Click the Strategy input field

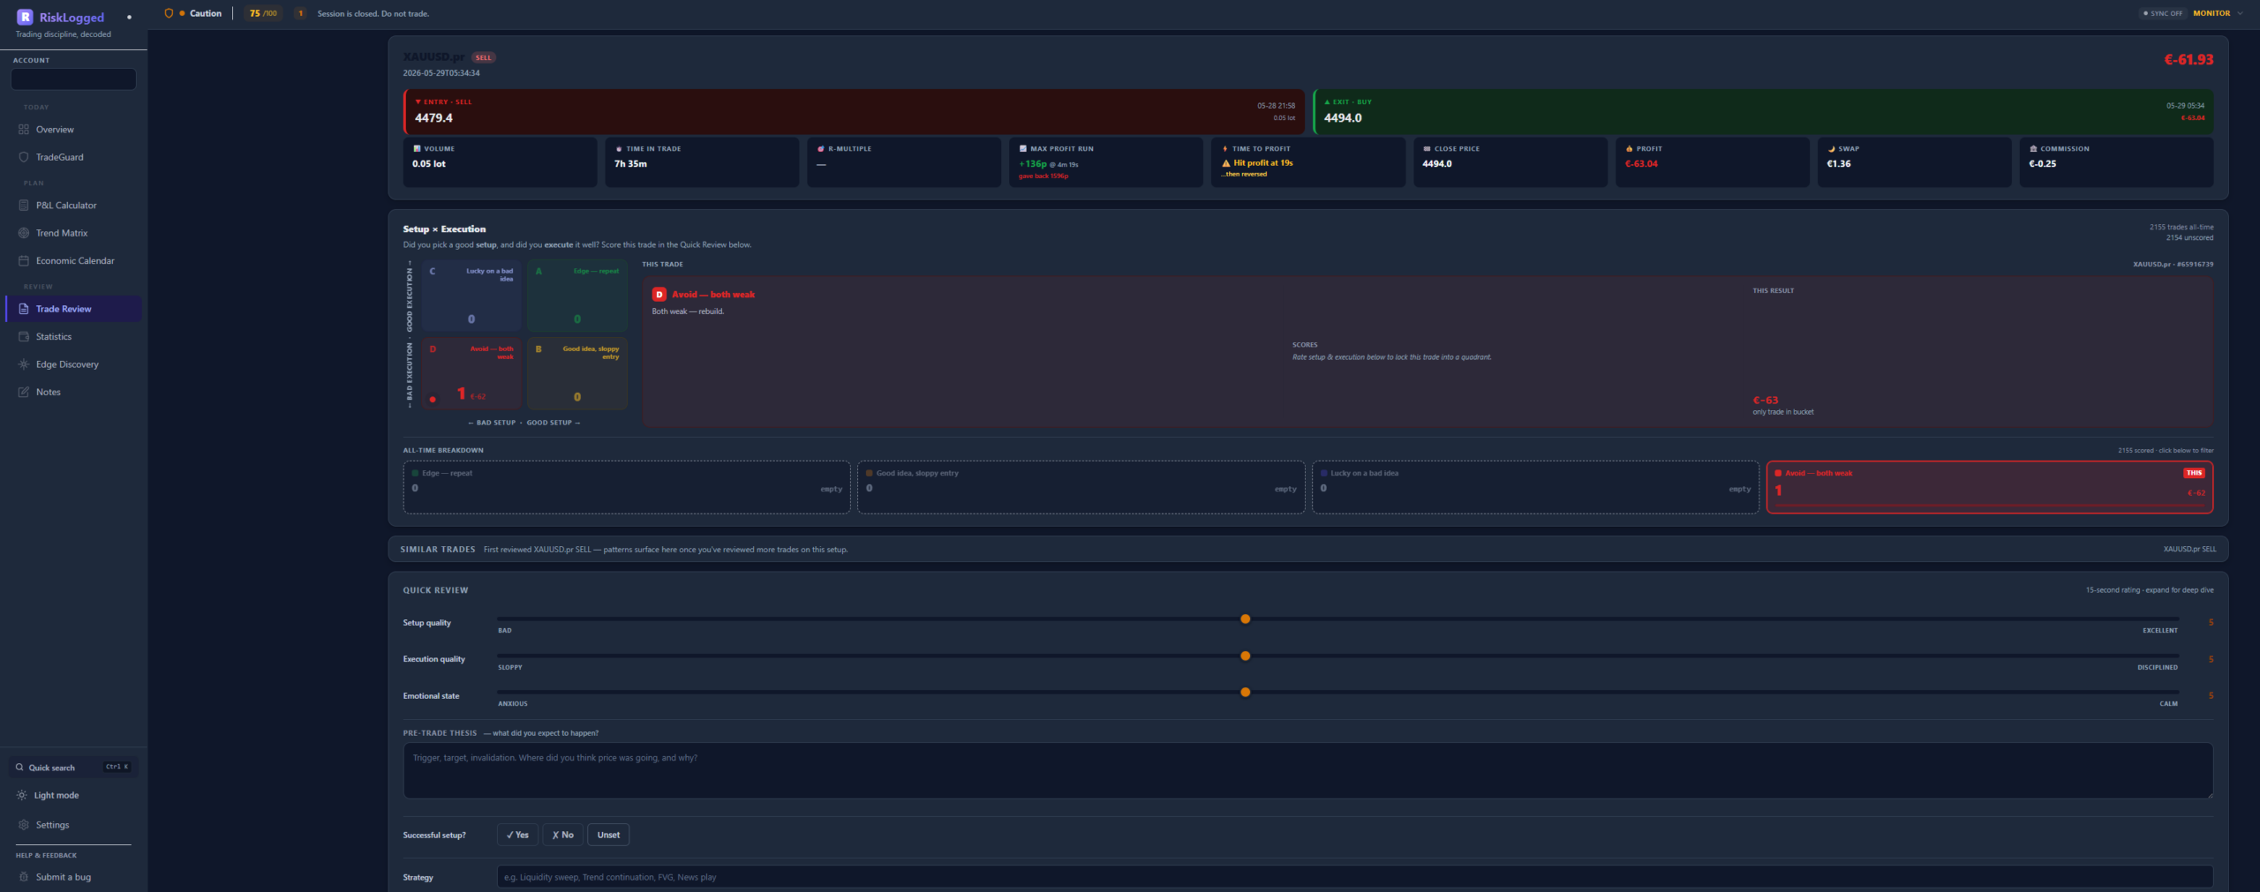(x=1355, y=877)
